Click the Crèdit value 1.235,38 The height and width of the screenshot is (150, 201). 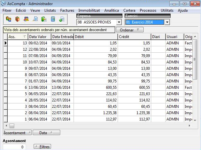point(143,113)
